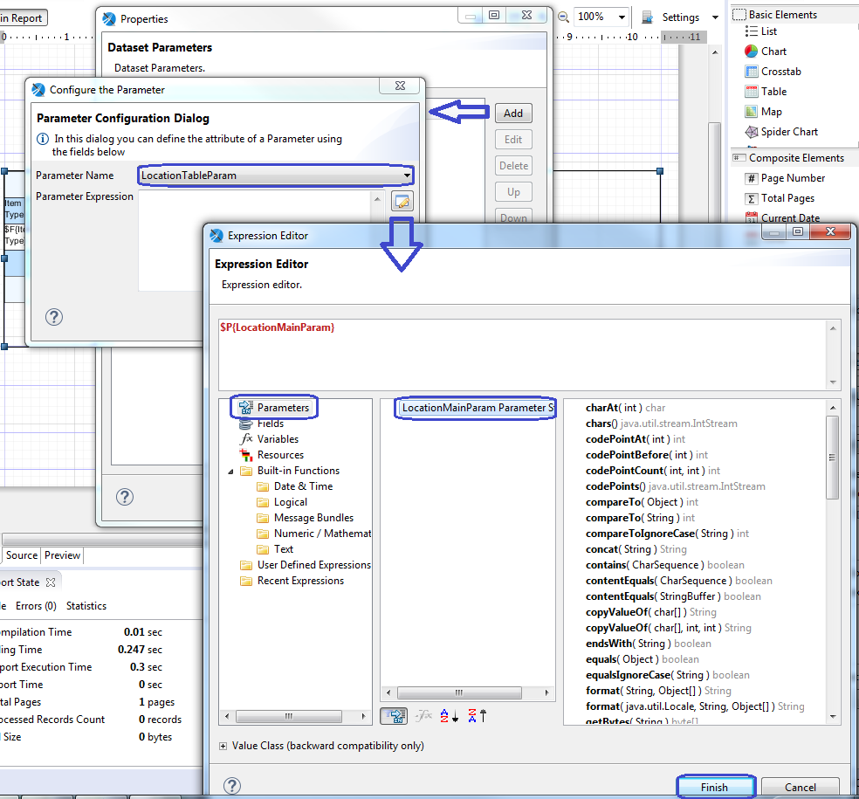Click the zoom out magnifier icon
The width and height of the screenshot is (859, 799).
click(x=563, y=17)
